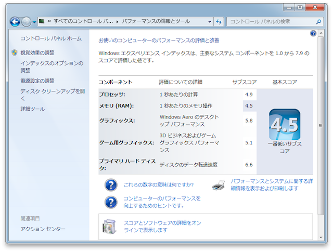Click the magnifier search icon
This screenshot has height=252, width=333.
coord(318,22)
